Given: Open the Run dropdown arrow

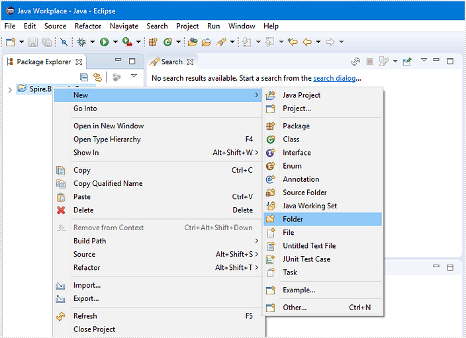Looking at the screenshot, I should point(115,42).
